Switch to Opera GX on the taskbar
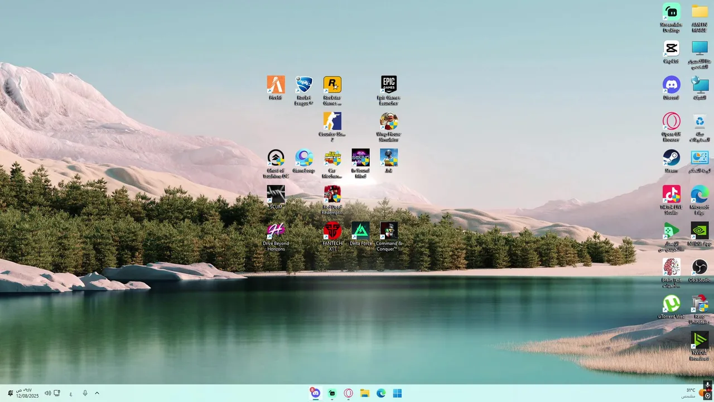The width and height of the screenshot is (714, 402). (349, 393)
